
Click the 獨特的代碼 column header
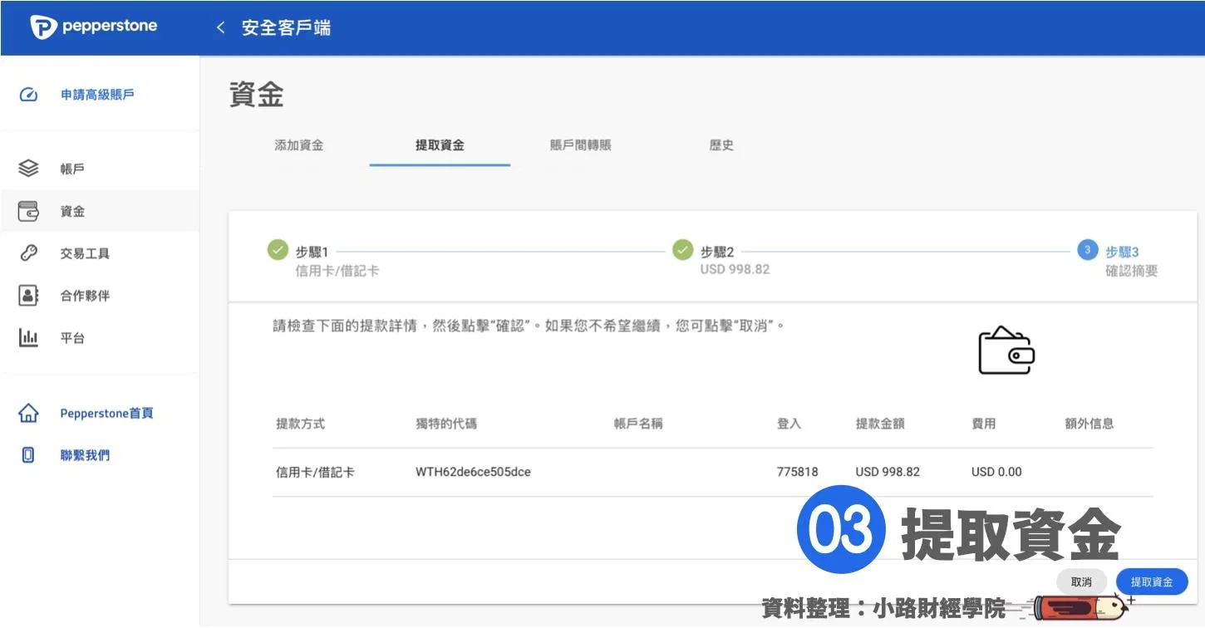[446, 424]
